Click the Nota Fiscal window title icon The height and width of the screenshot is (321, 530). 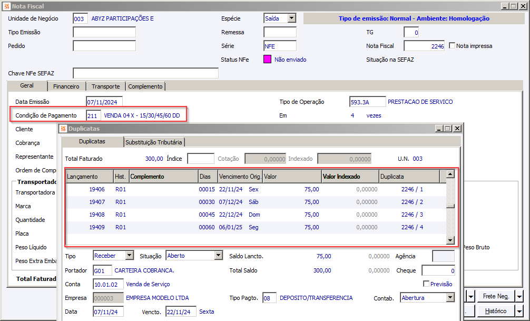6,6
